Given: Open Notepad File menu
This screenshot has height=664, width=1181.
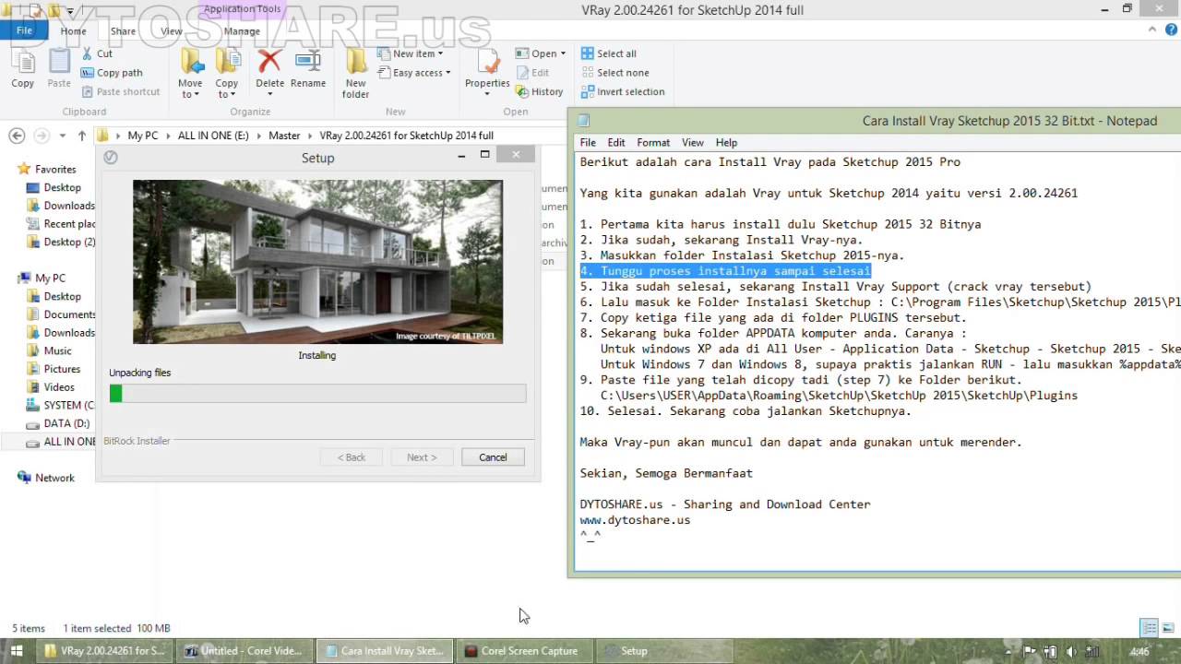Looking at the screenshot, I should pyautogui.click(x=587, y=142).
